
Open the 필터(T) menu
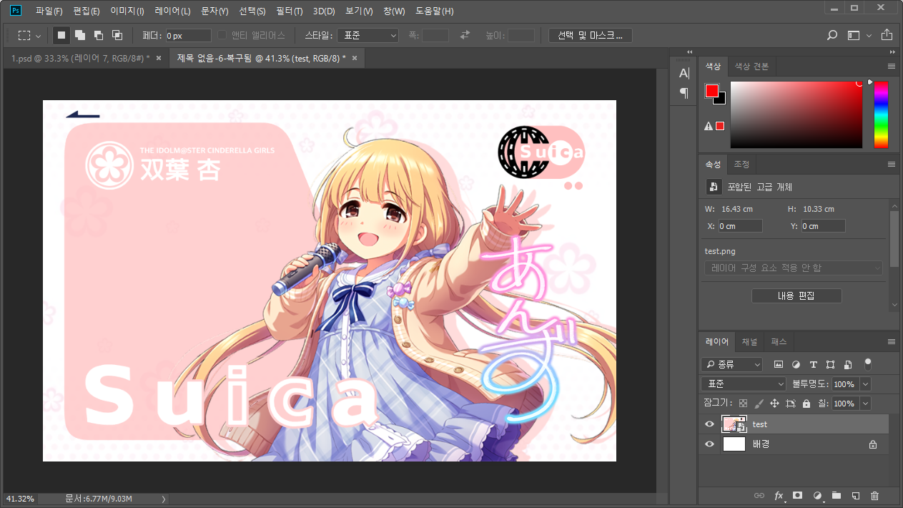pyautogui.click(x=290, y=11)
